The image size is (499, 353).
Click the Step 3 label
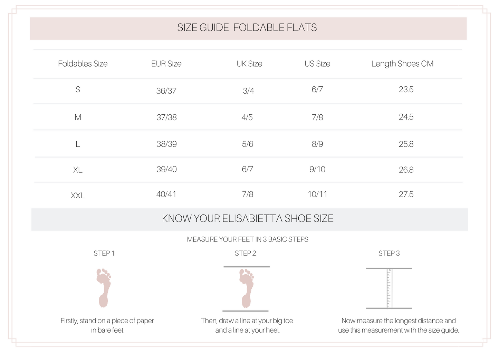(x=389, y=253)
